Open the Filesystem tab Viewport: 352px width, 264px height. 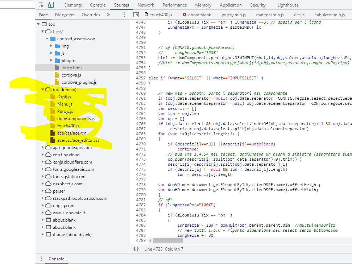point(65,15)
